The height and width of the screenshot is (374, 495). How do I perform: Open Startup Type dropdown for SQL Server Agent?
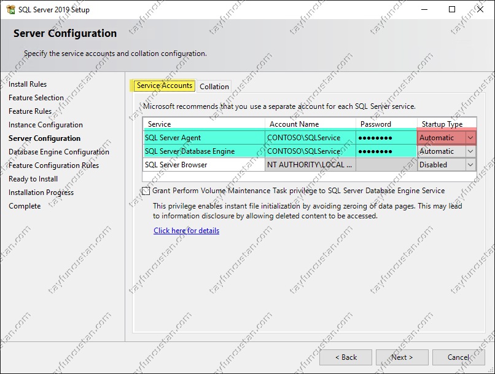470,138
